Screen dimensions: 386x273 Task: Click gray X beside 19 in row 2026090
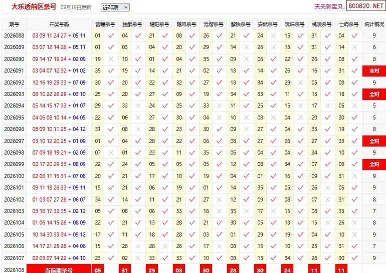pos(111,59)
